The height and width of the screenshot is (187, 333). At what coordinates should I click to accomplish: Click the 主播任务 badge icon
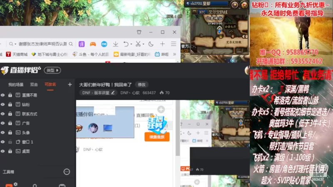pos(157,125)
